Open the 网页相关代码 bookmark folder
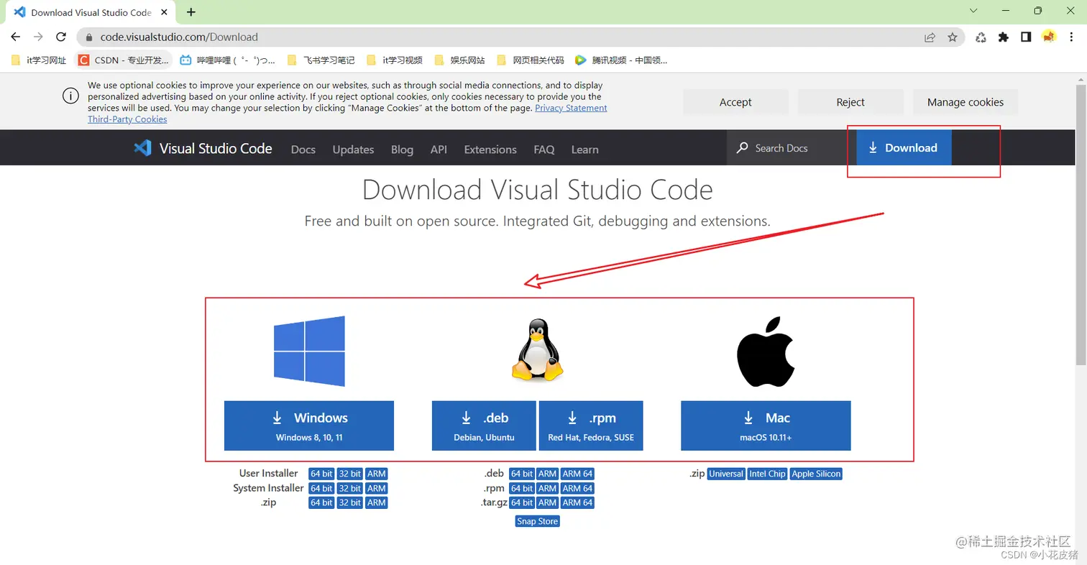 (x=531, y=60)
